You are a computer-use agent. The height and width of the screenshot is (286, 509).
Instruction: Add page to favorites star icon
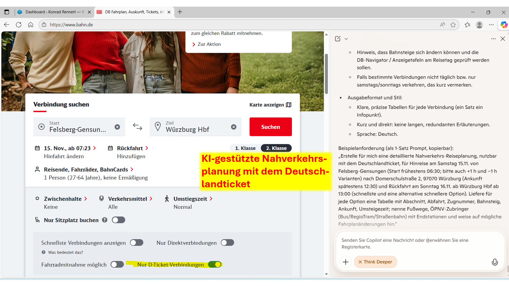[453, 25]
